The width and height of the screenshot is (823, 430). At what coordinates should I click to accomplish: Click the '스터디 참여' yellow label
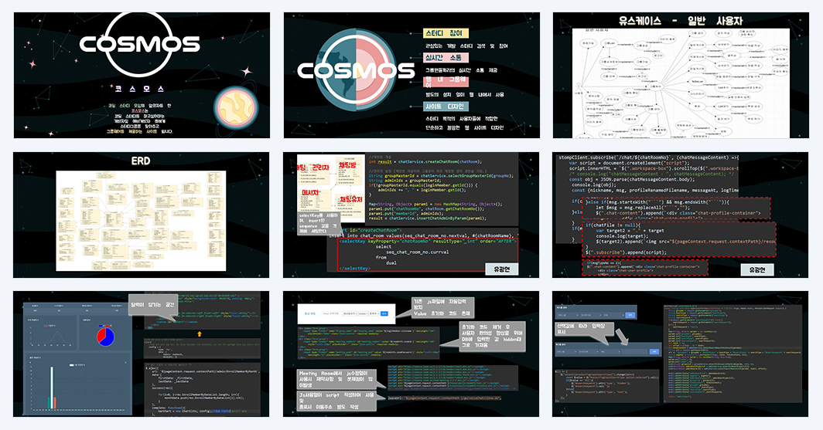click(x=445, y=33)
